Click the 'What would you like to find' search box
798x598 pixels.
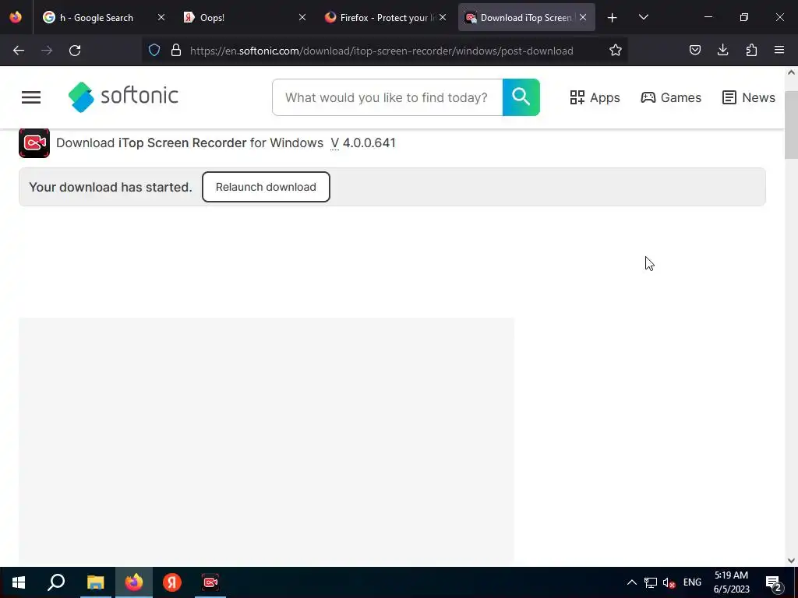click(x=387, y=97)
